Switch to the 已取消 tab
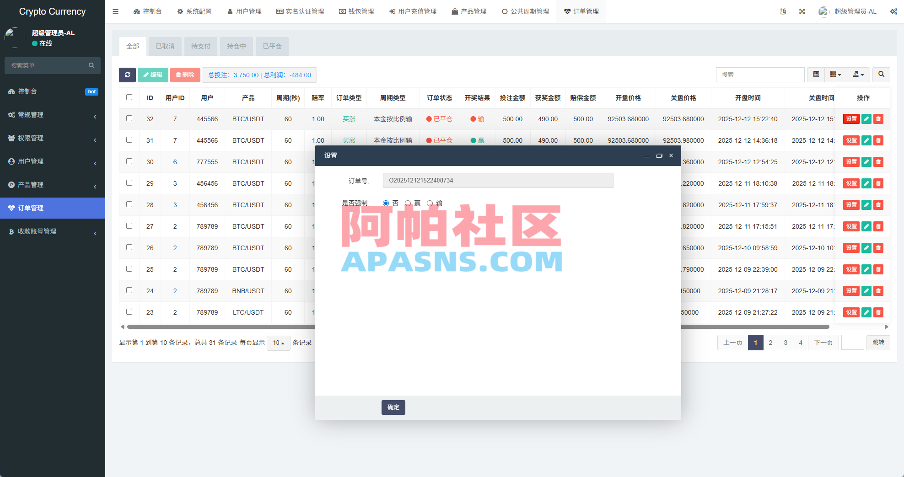 [x=165, y=46]
